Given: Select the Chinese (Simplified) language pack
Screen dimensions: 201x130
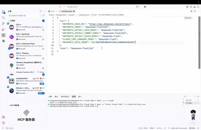Looking at the screenshot, I should click(x=26, y=65).
